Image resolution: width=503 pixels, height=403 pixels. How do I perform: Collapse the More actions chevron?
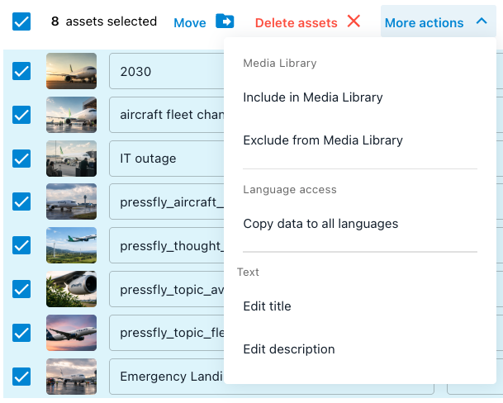click(482, 21)
